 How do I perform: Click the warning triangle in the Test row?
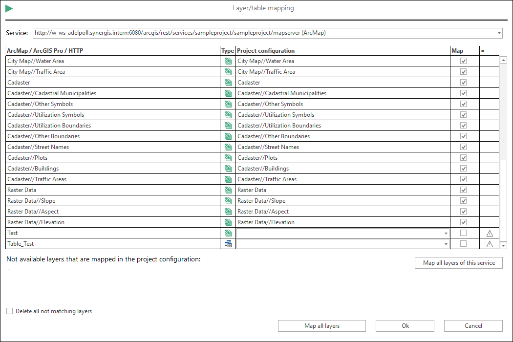[x=490, y=233]
